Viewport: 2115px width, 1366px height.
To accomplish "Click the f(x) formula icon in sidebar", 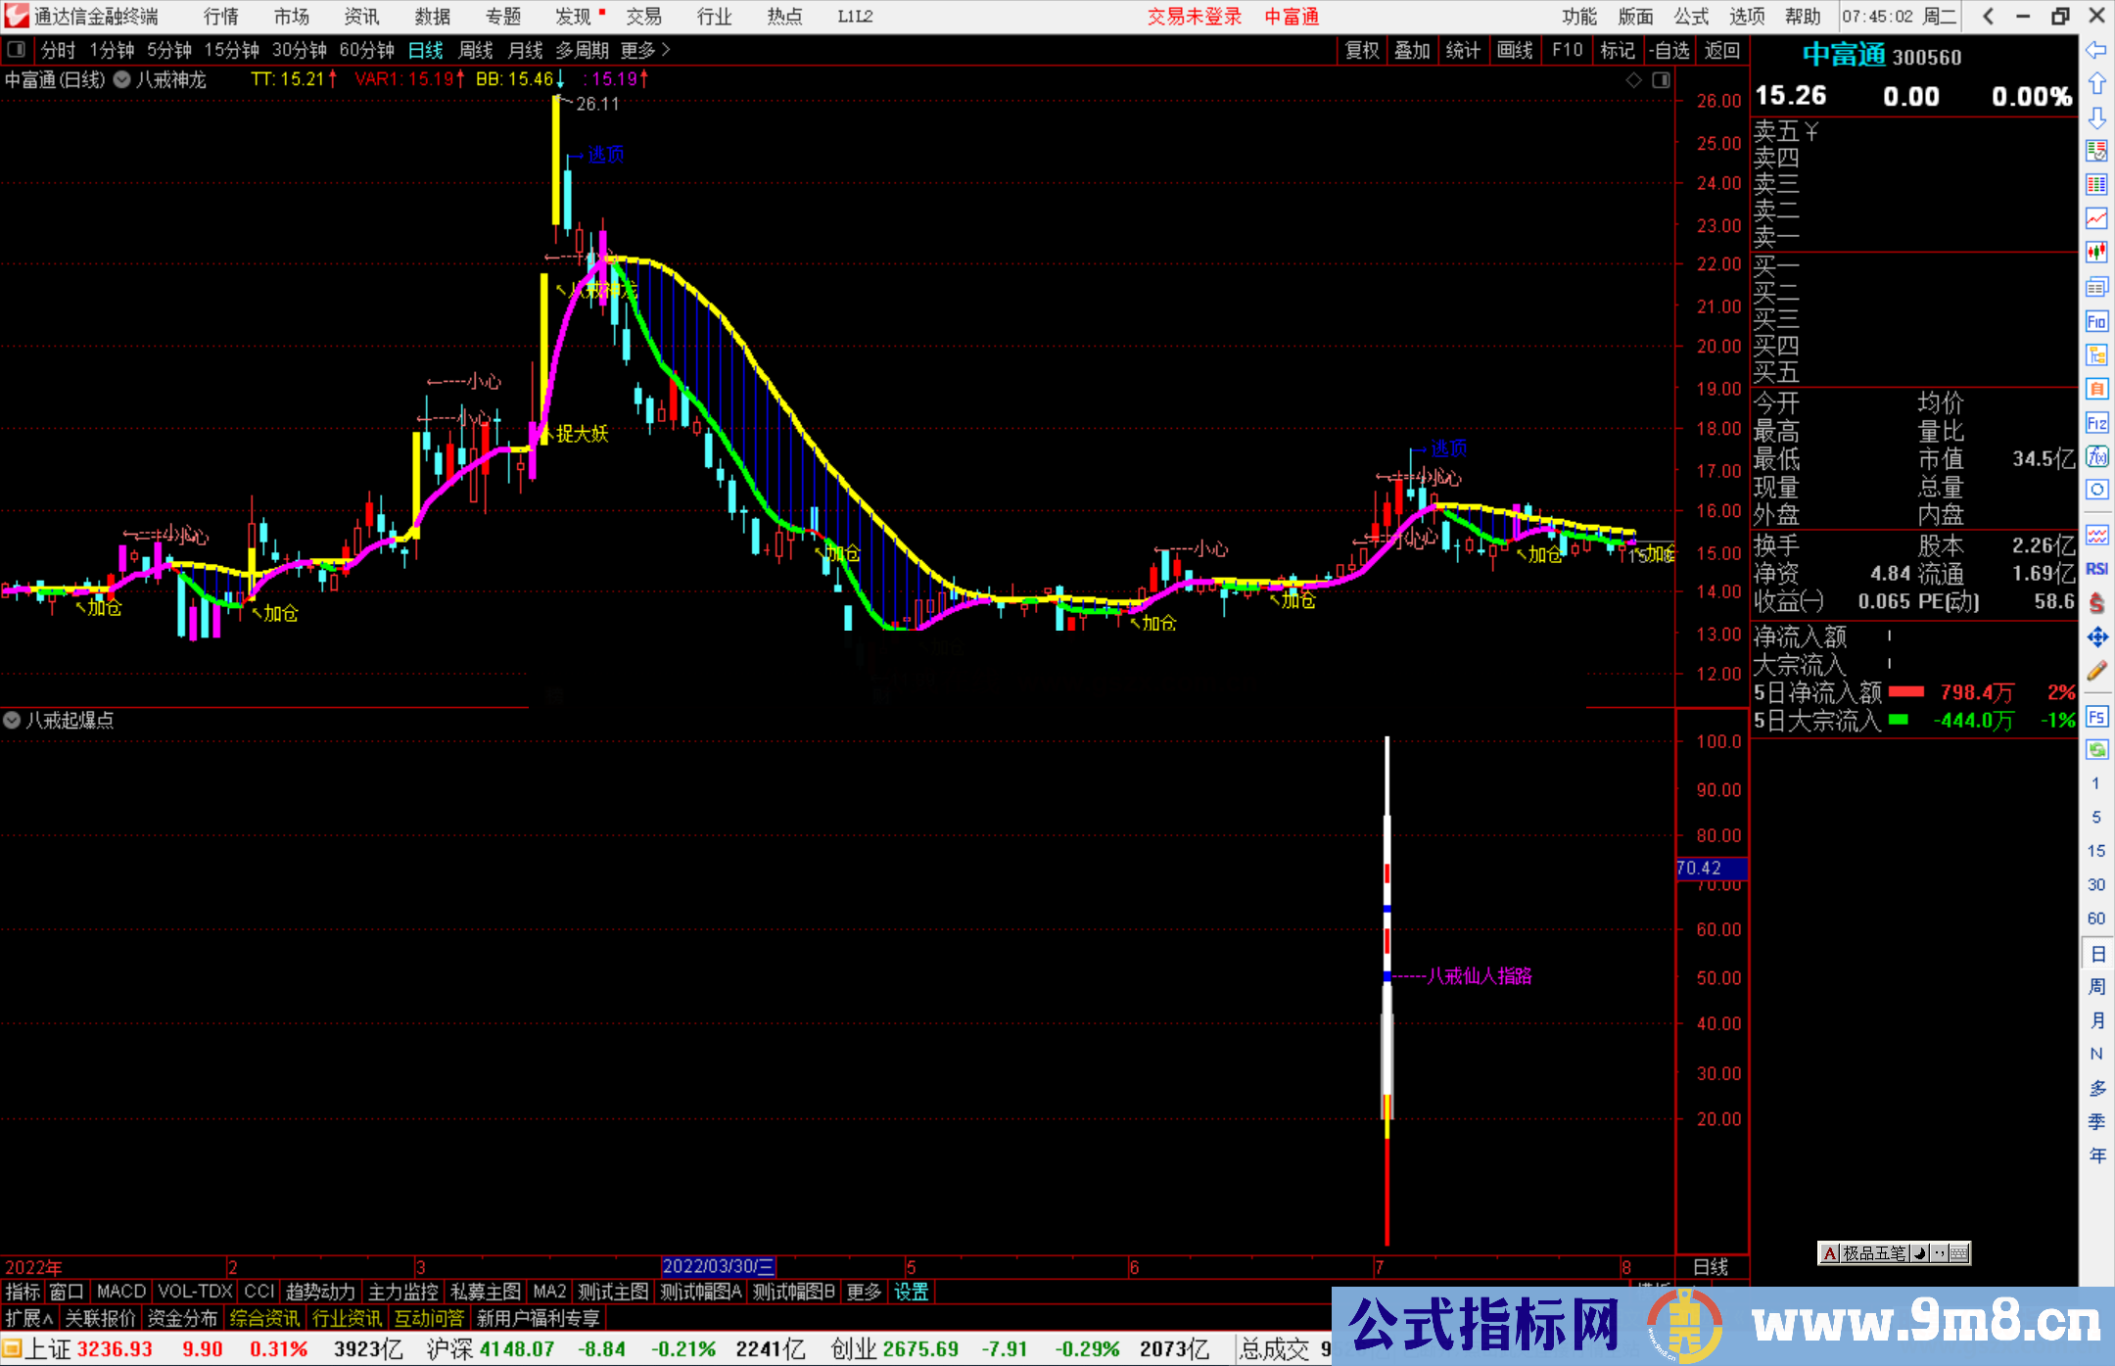I will 2096,456.
